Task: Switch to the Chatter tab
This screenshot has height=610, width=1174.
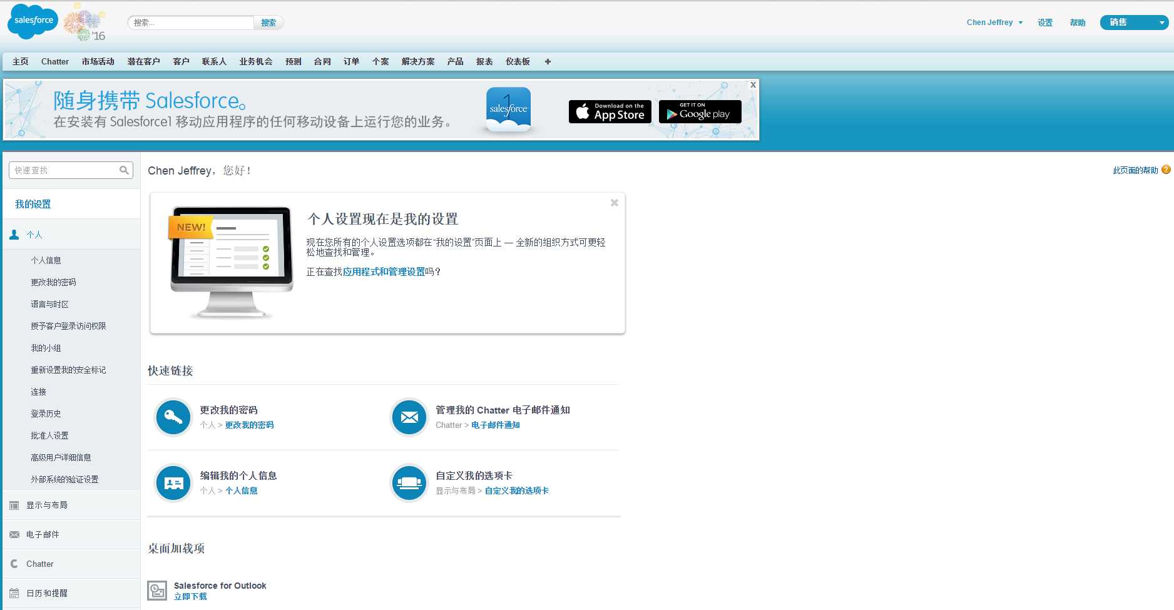Action: (x=55, y=61)
